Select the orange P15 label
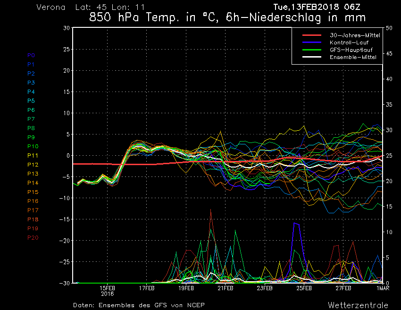This screenshot has height=310, width=401. (x=33, y=192)
